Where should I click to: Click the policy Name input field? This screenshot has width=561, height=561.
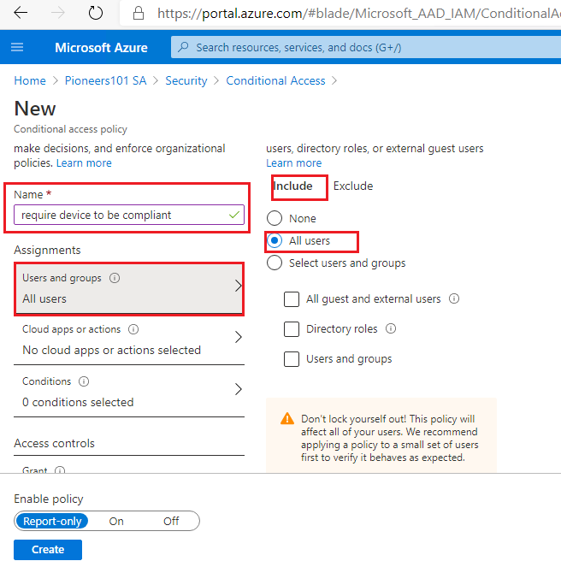pos(129,215)
